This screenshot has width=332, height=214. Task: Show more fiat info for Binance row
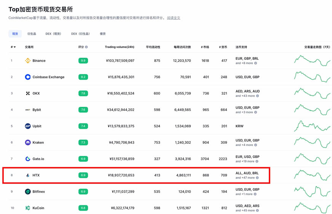coord(255,63)
